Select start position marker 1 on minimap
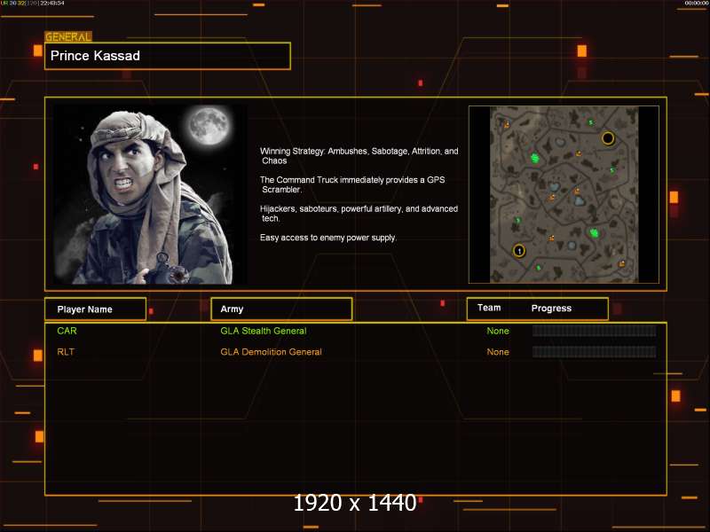This screenshot has width=710, height=532. tap(519, 250)
